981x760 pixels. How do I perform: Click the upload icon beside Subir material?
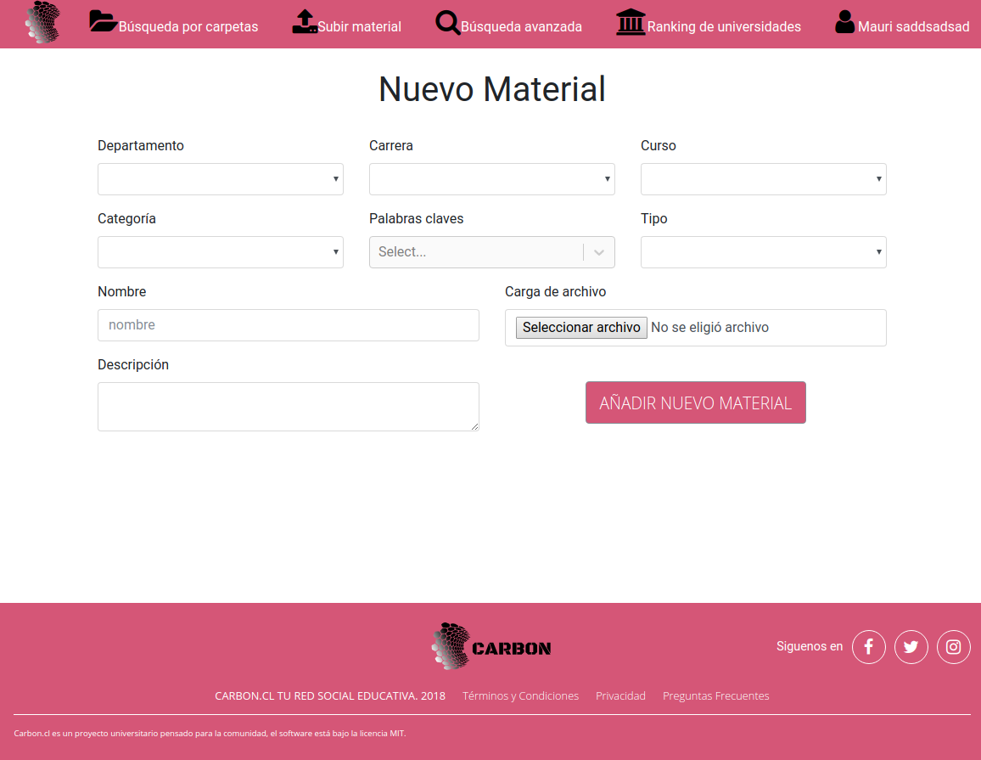pos(305,21)
